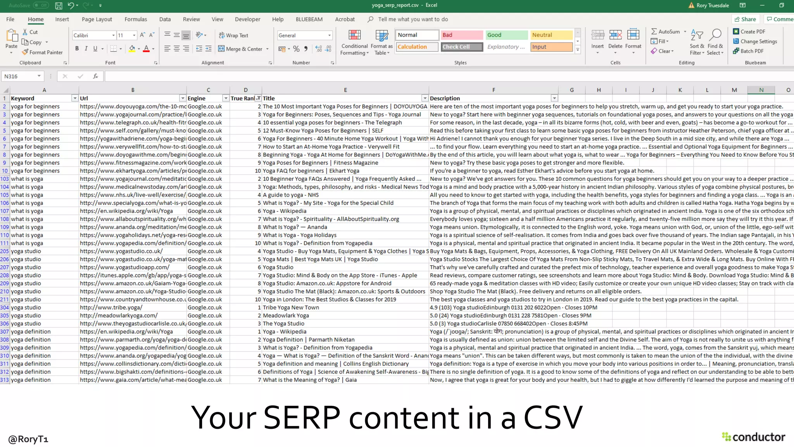
Task: Click the Fill Color bucket icon
Action: coord(132,49)
